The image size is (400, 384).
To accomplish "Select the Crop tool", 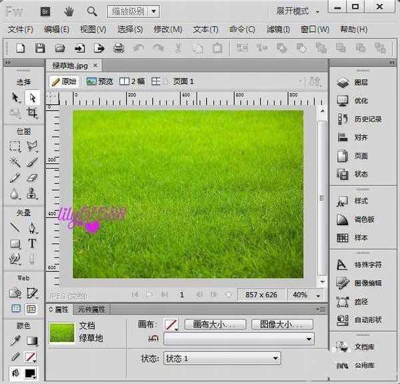I will coord(31,113).
